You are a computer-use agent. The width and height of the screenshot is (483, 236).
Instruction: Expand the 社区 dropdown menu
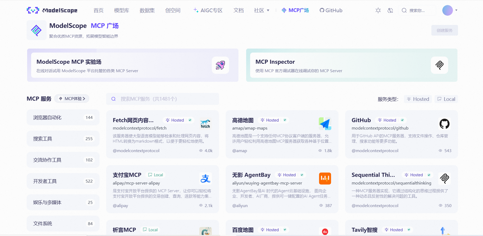262,10
